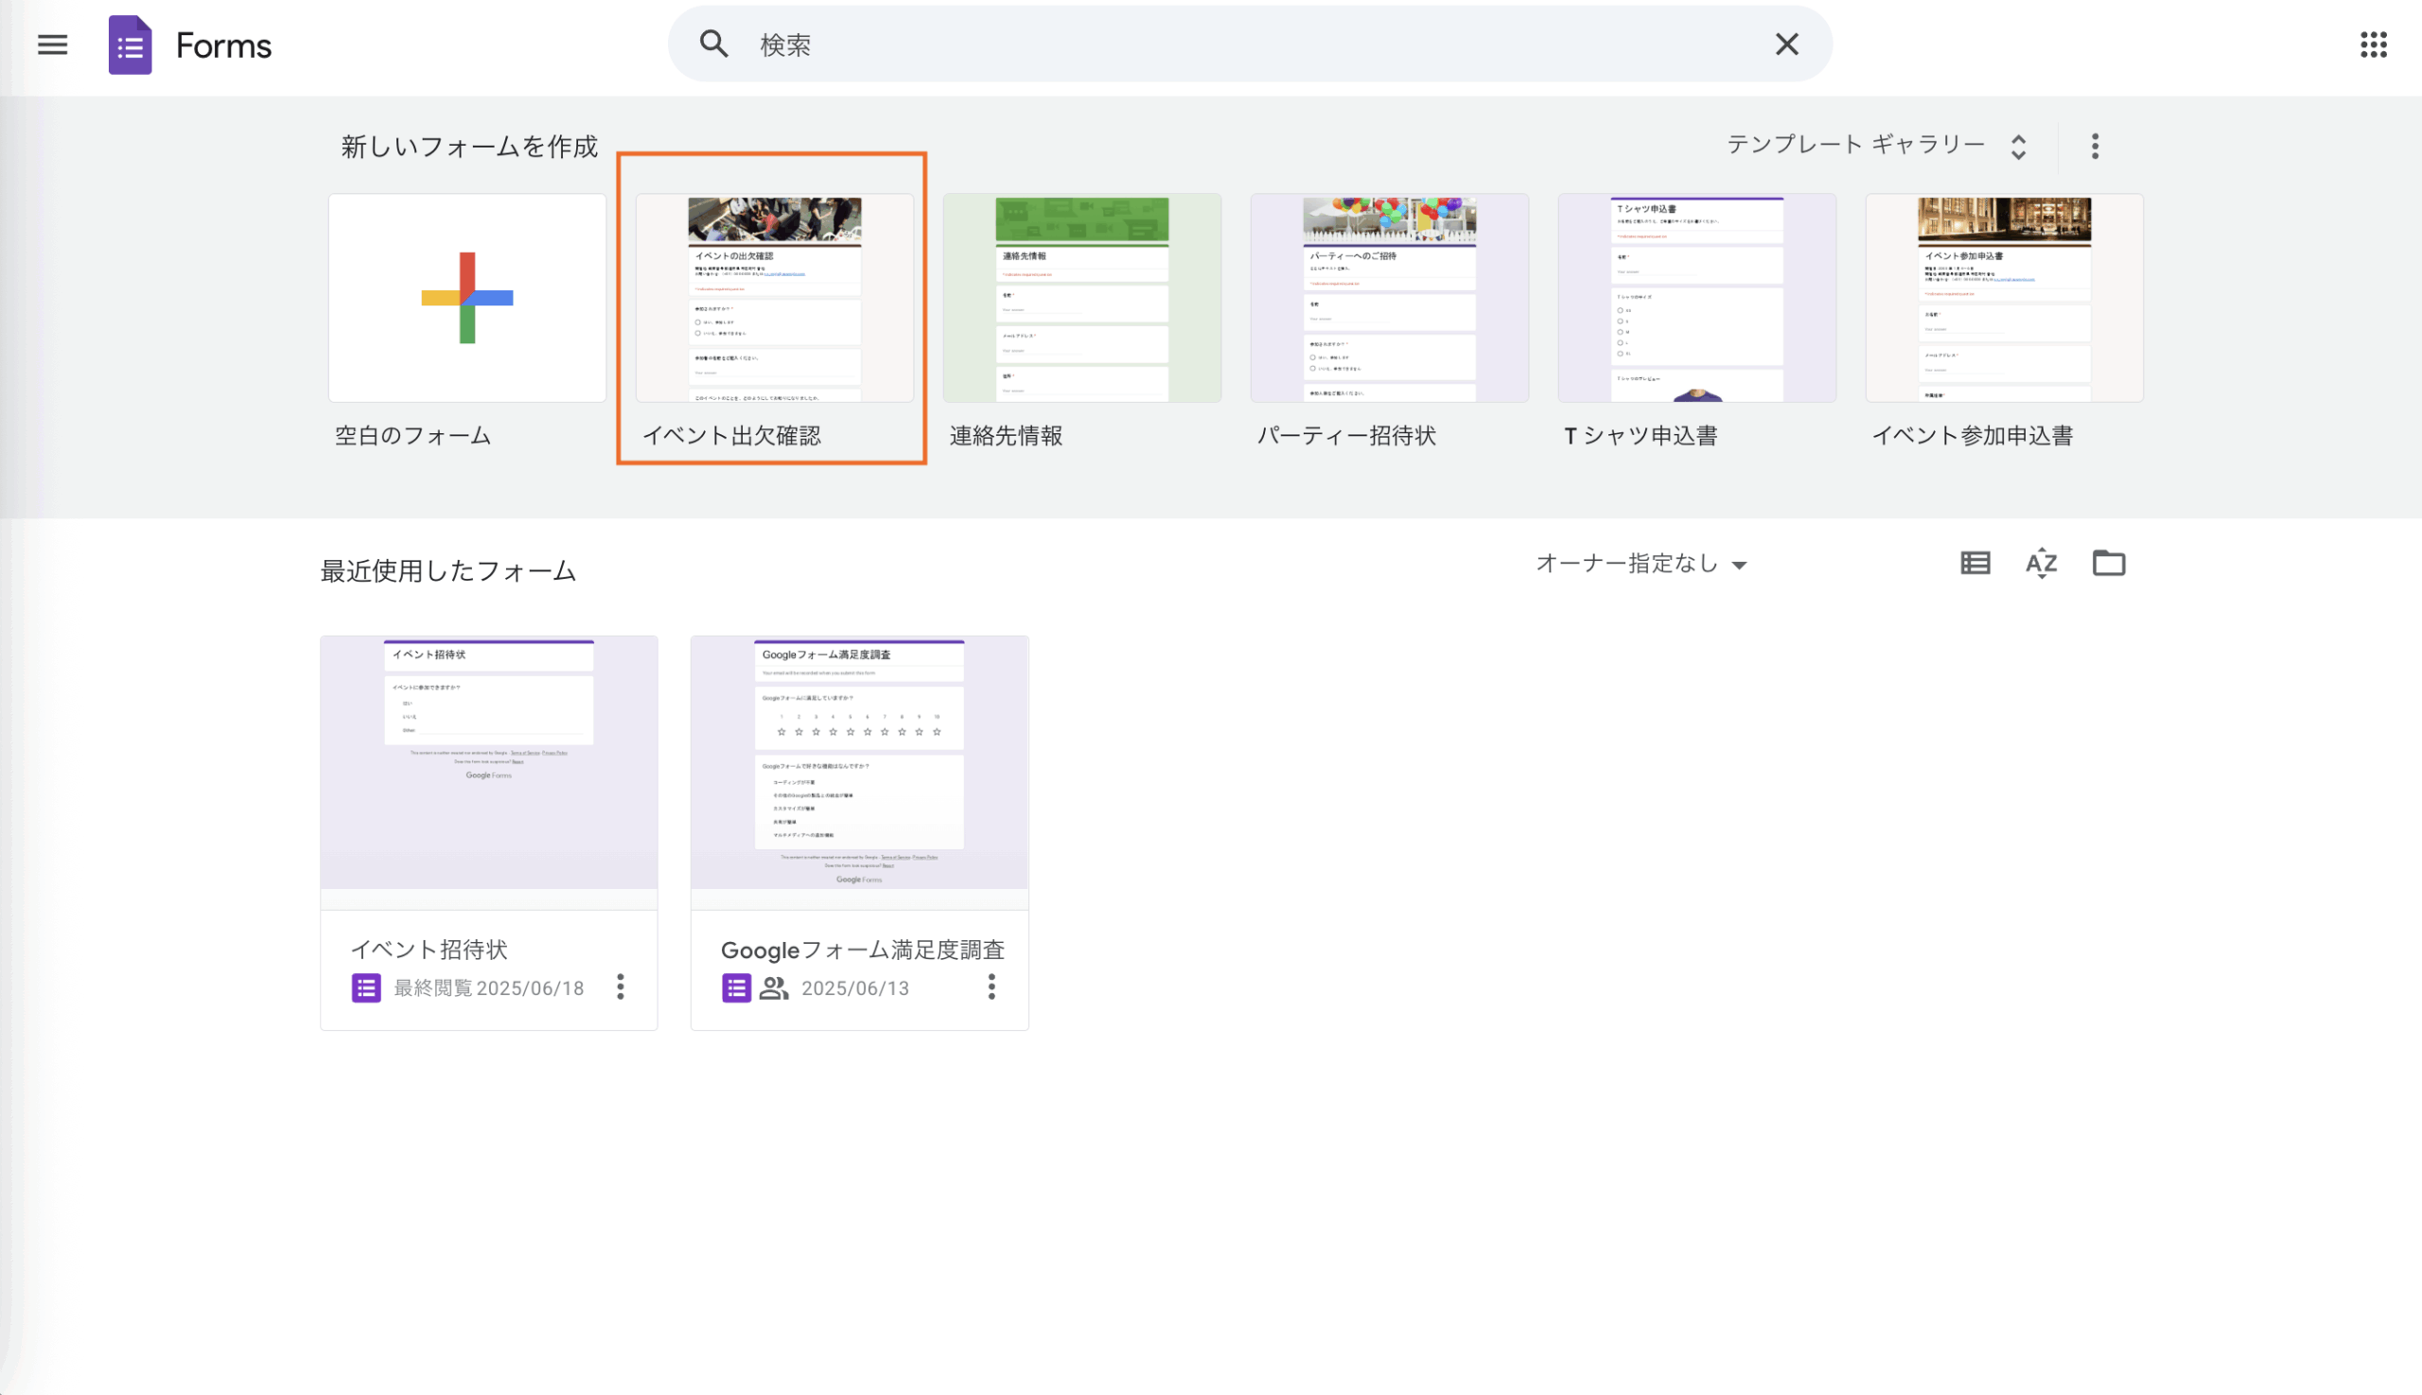Pick the パーティー招待状 template

click(1389, 298)
